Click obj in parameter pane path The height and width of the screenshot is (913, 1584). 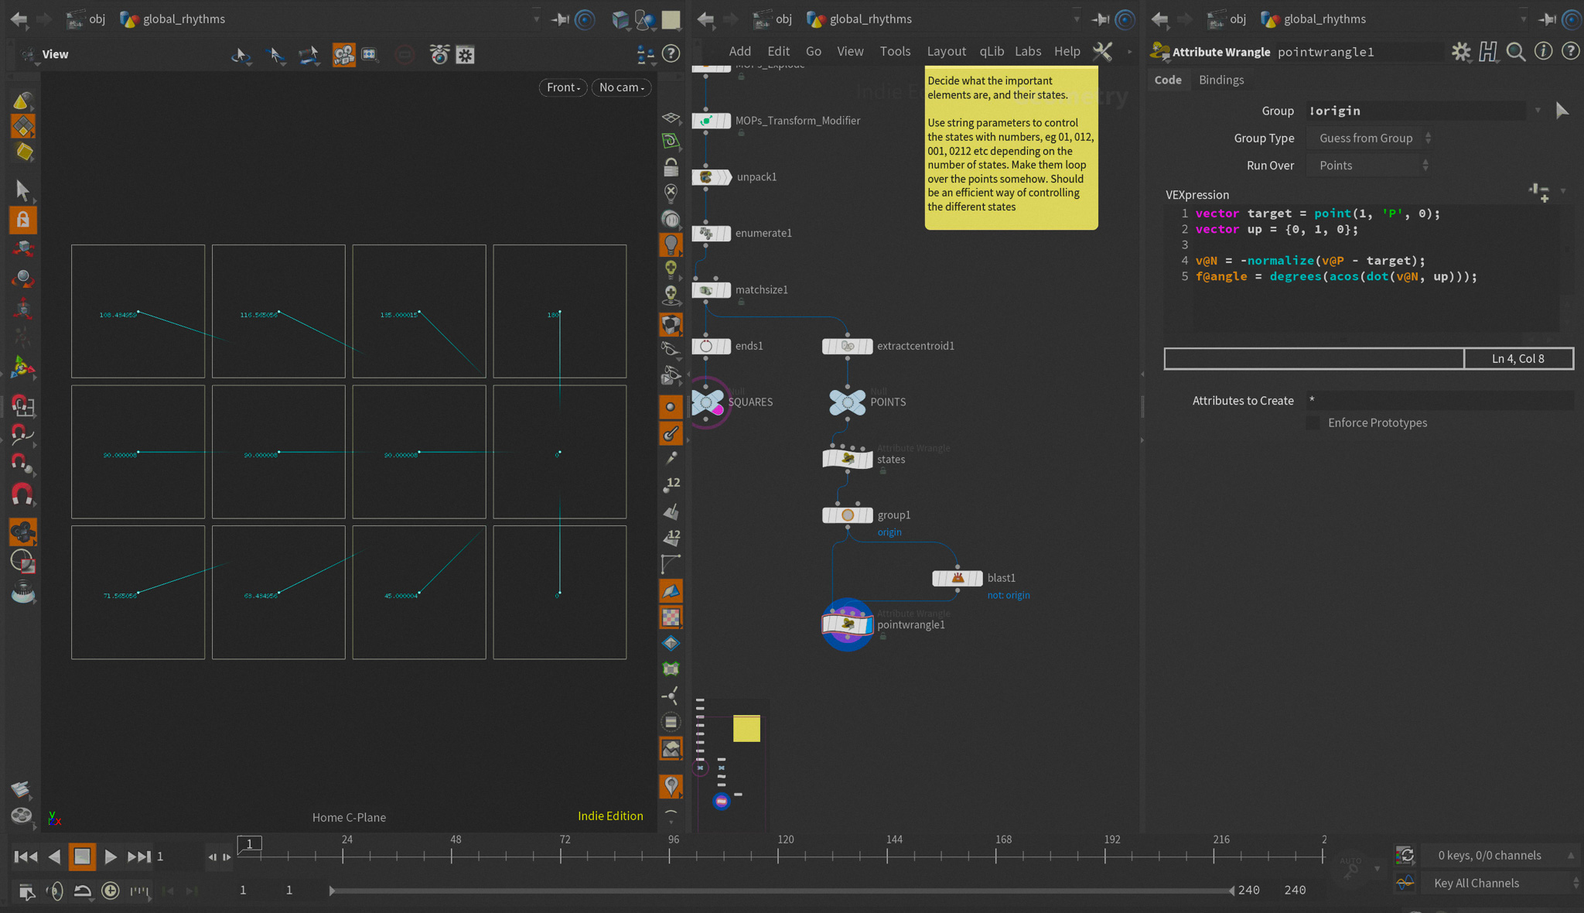point(1237,19)
